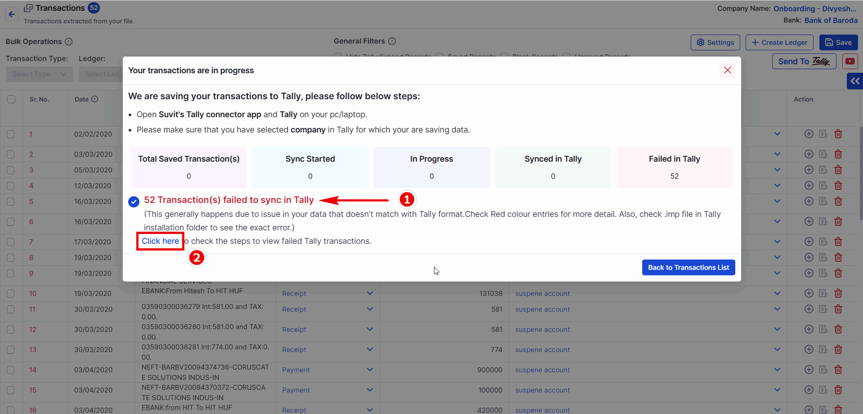
Task: Expand ledger dropdown arrow in row 1
Action: click(x=777, y=134)
